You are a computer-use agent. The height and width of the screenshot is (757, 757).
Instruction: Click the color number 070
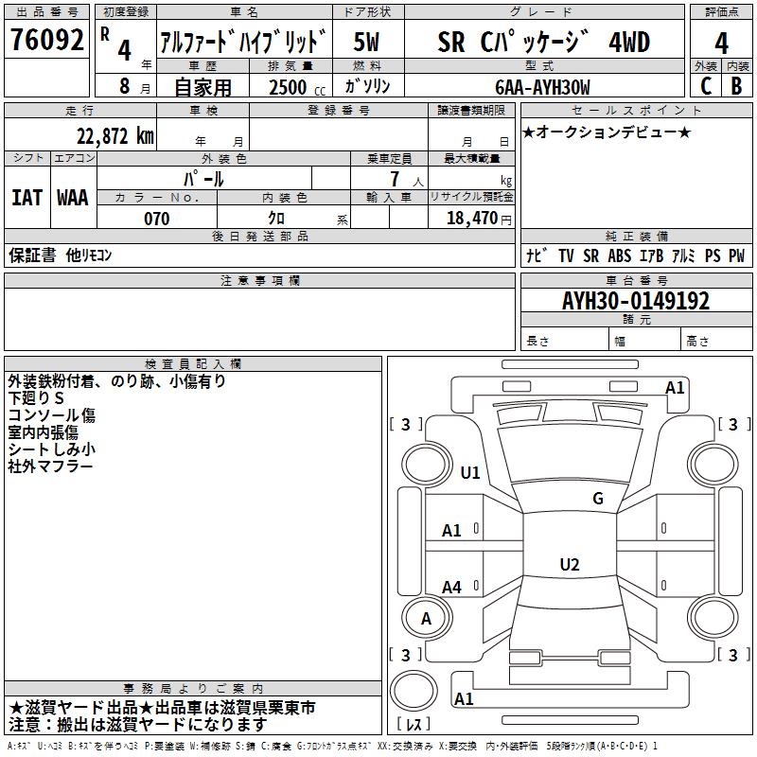coord(156,219)
